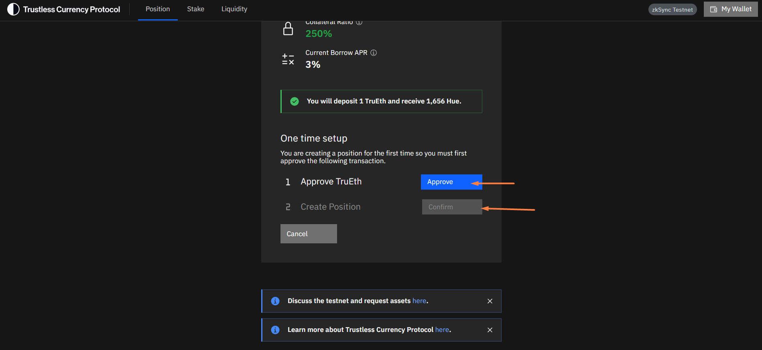
Task: Open the Position tab
Action: 158,9
